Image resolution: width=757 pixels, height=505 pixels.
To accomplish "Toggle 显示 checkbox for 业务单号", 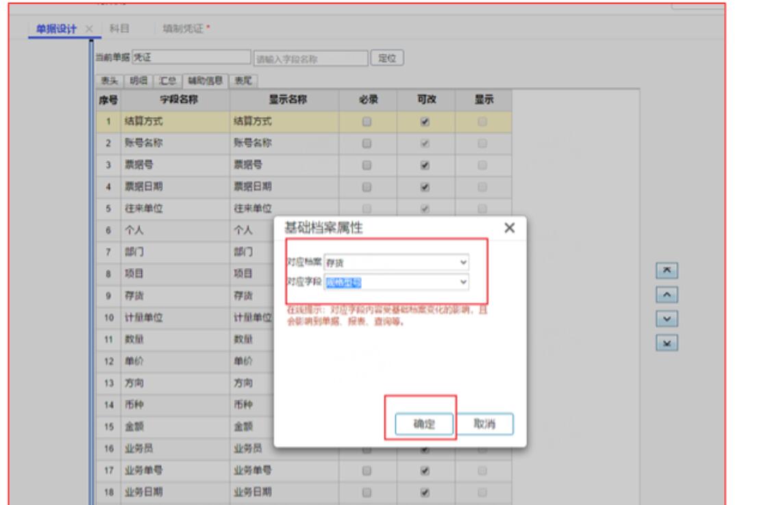I will (x=482, y=470).
